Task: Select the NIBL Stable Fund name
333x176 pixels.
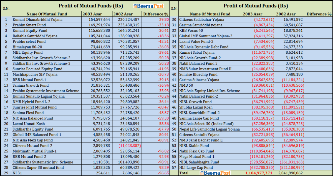Action: [x=194, y=146]
